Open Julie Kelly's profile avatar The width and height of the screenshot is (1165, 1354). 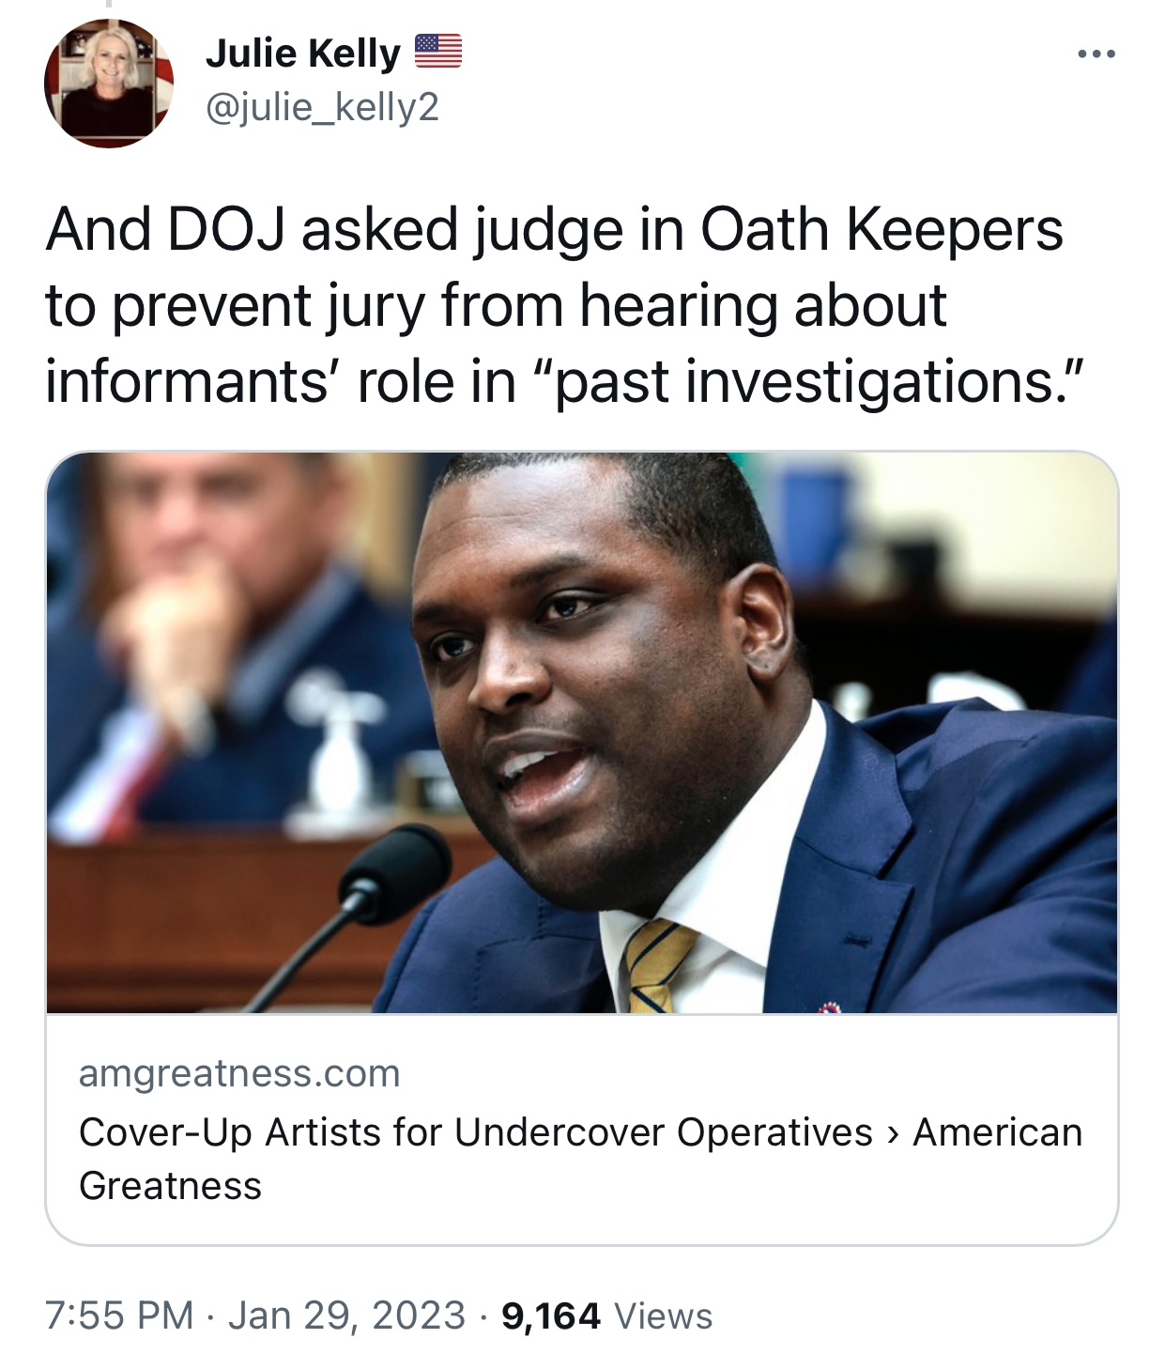tap(109, 83)
